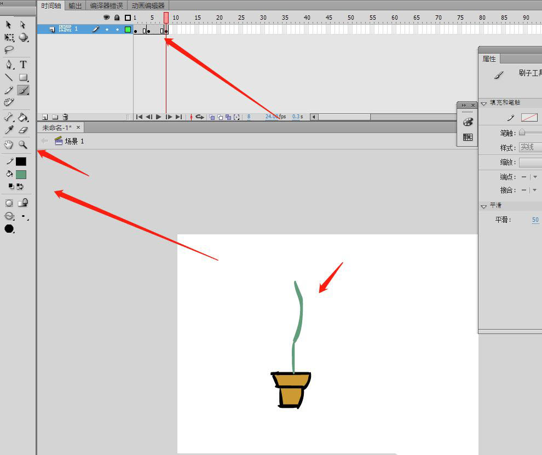This screenshot has width=542, height=455.
Task: Step forward one frame
Action: click(169, 117)
